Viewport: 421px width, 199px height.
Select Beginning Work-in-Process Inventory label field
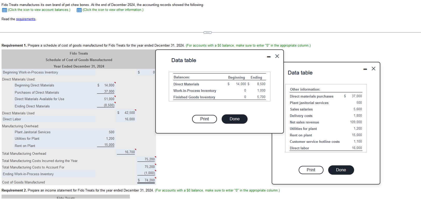49,72
